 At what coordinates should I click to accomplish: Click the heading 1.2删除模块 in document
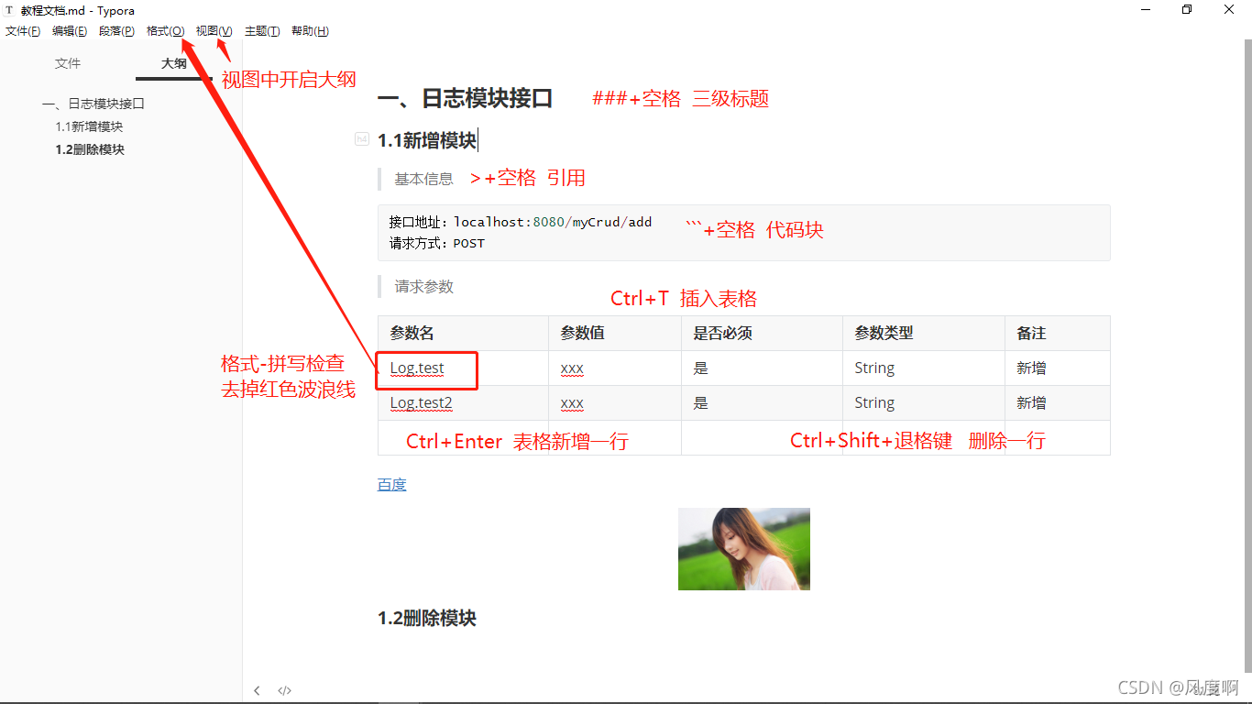(x=427, y=618)
